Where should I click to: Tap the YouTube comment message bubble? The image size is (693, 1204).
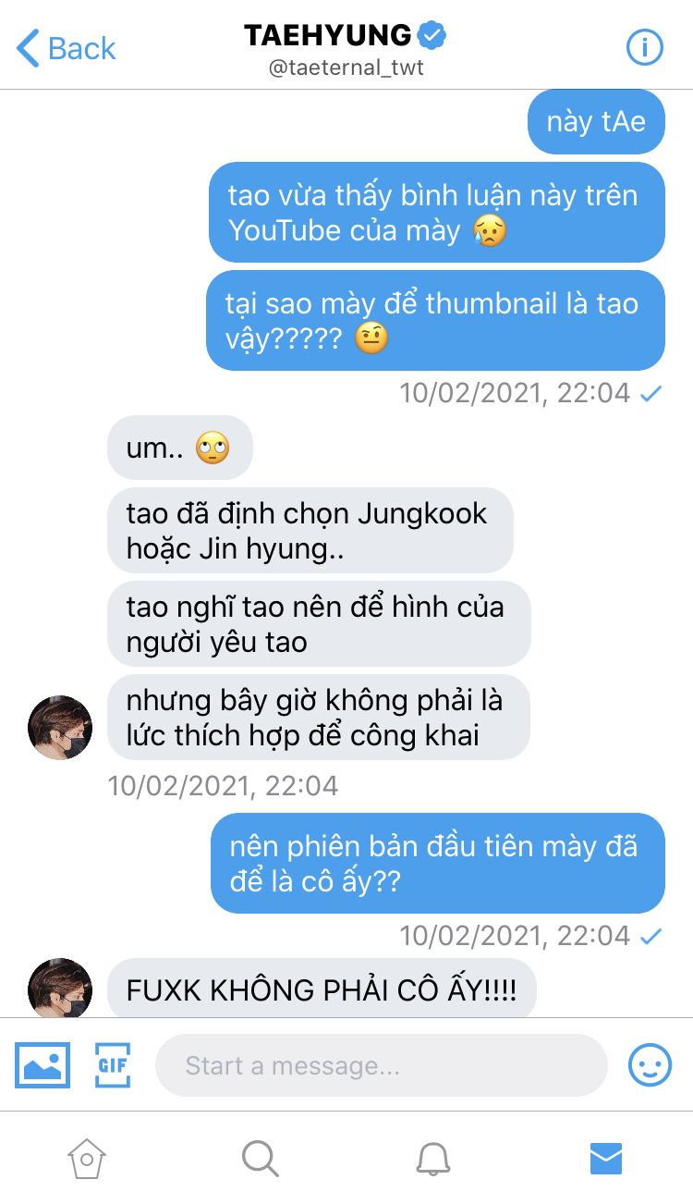point(436,213)
